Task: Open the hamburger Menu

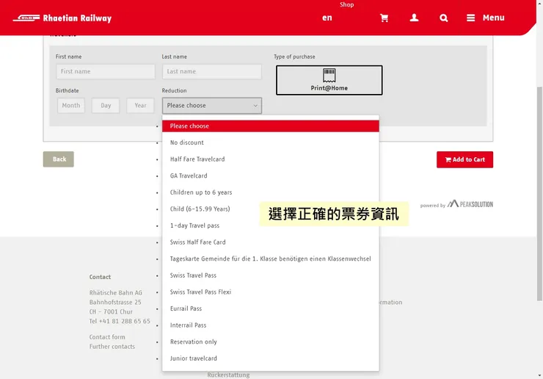Action: pyautogui.click(x=485, y=18)
